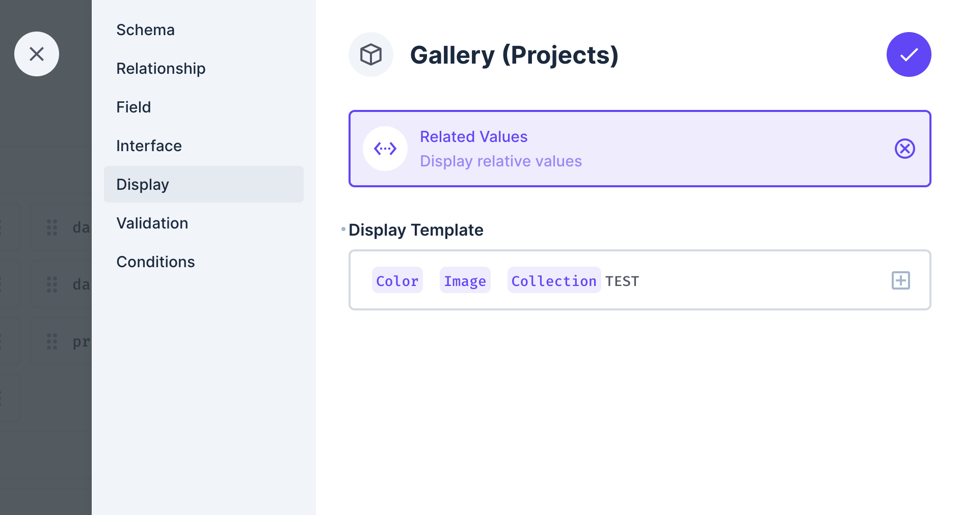Click the Collection chip in the template
This screenshot has height=515, width=960.
coord(553,280)
